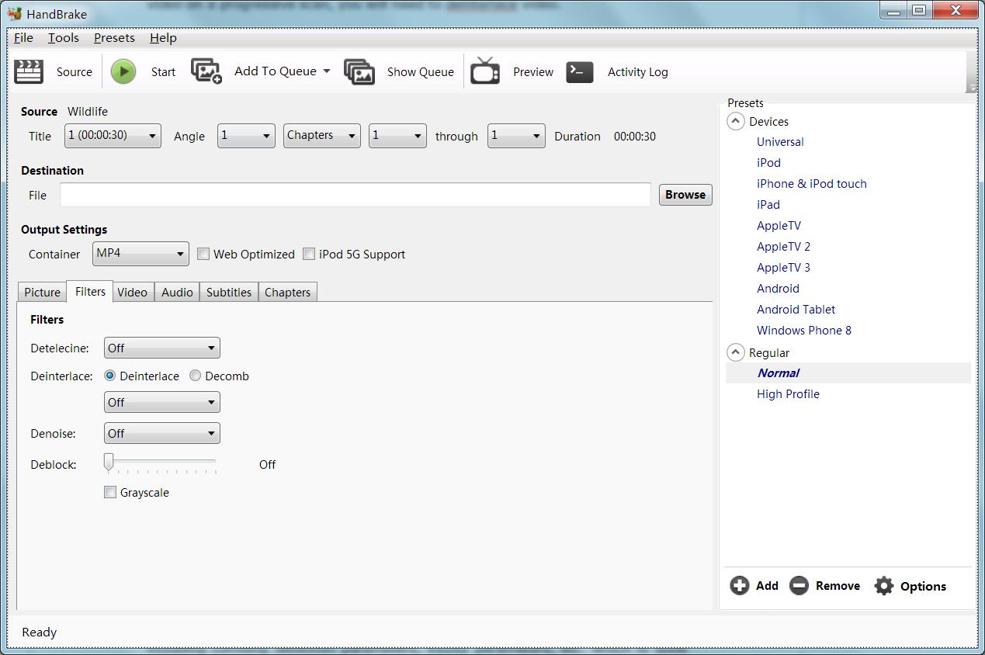Click the minus icon next to Remove

point(799,586)
